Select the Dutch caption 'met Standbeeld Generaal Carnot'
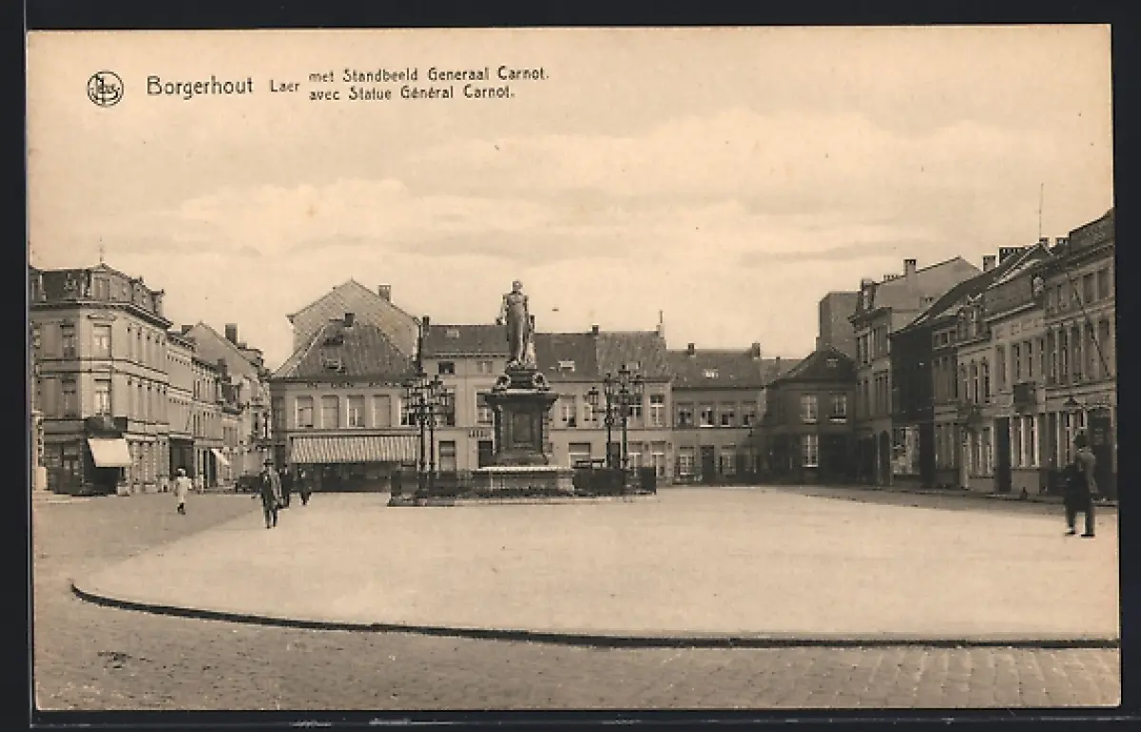The height and width of the screenshot is (732, 1141). coord(428,74)
